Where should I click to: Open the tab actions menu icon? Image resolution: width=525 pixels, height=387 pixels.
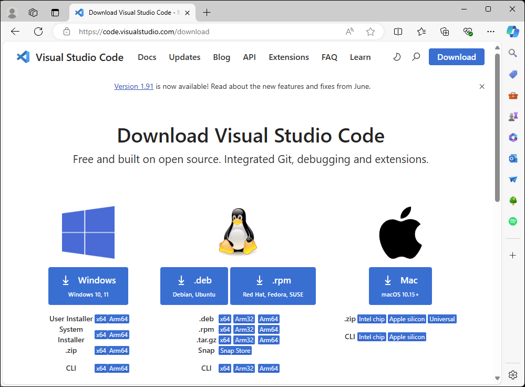click(x=55, y=13)
